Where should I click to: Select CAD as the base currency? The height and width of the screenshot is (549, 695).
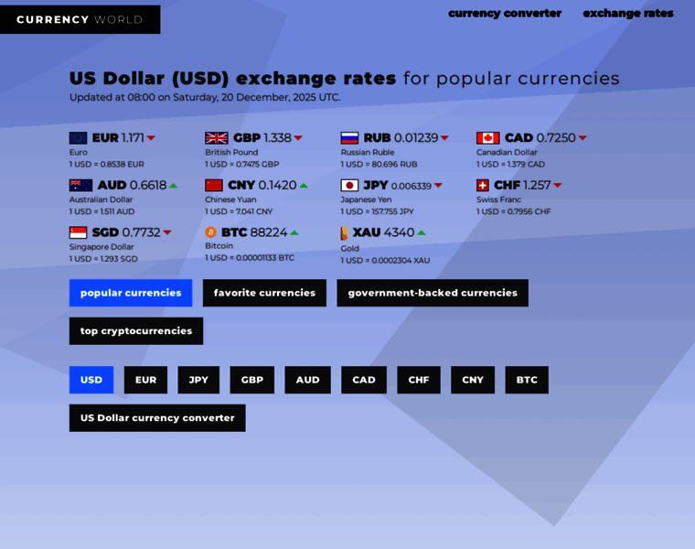(364, 380)
